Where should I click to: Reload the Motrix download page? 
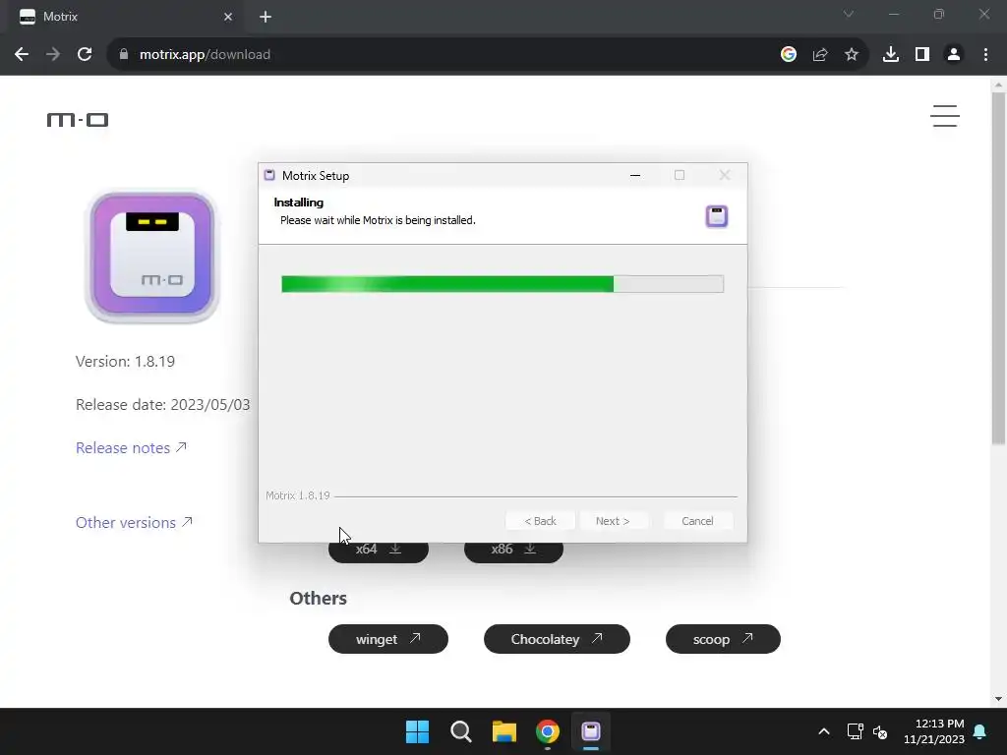pyautogui.click(x=85, y=55)
